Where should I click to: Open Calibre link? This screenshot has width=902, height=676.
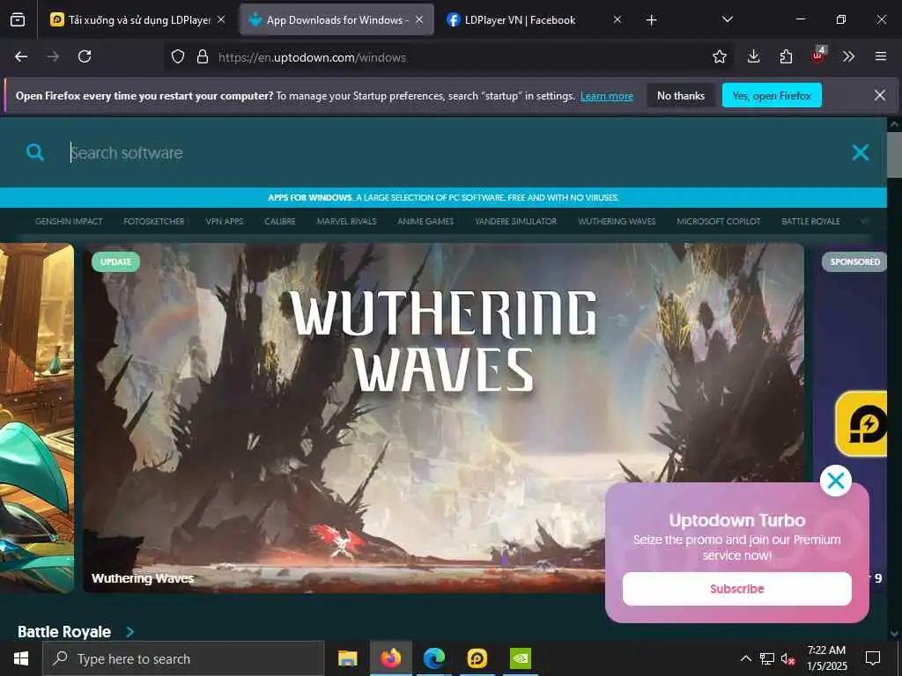coord(279,221)
